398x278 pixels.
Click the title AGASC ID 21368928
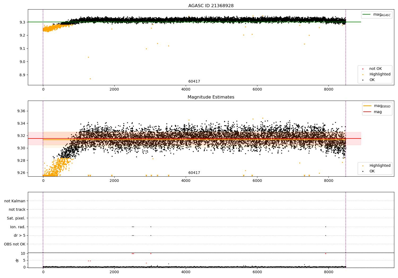coord(211,6)
